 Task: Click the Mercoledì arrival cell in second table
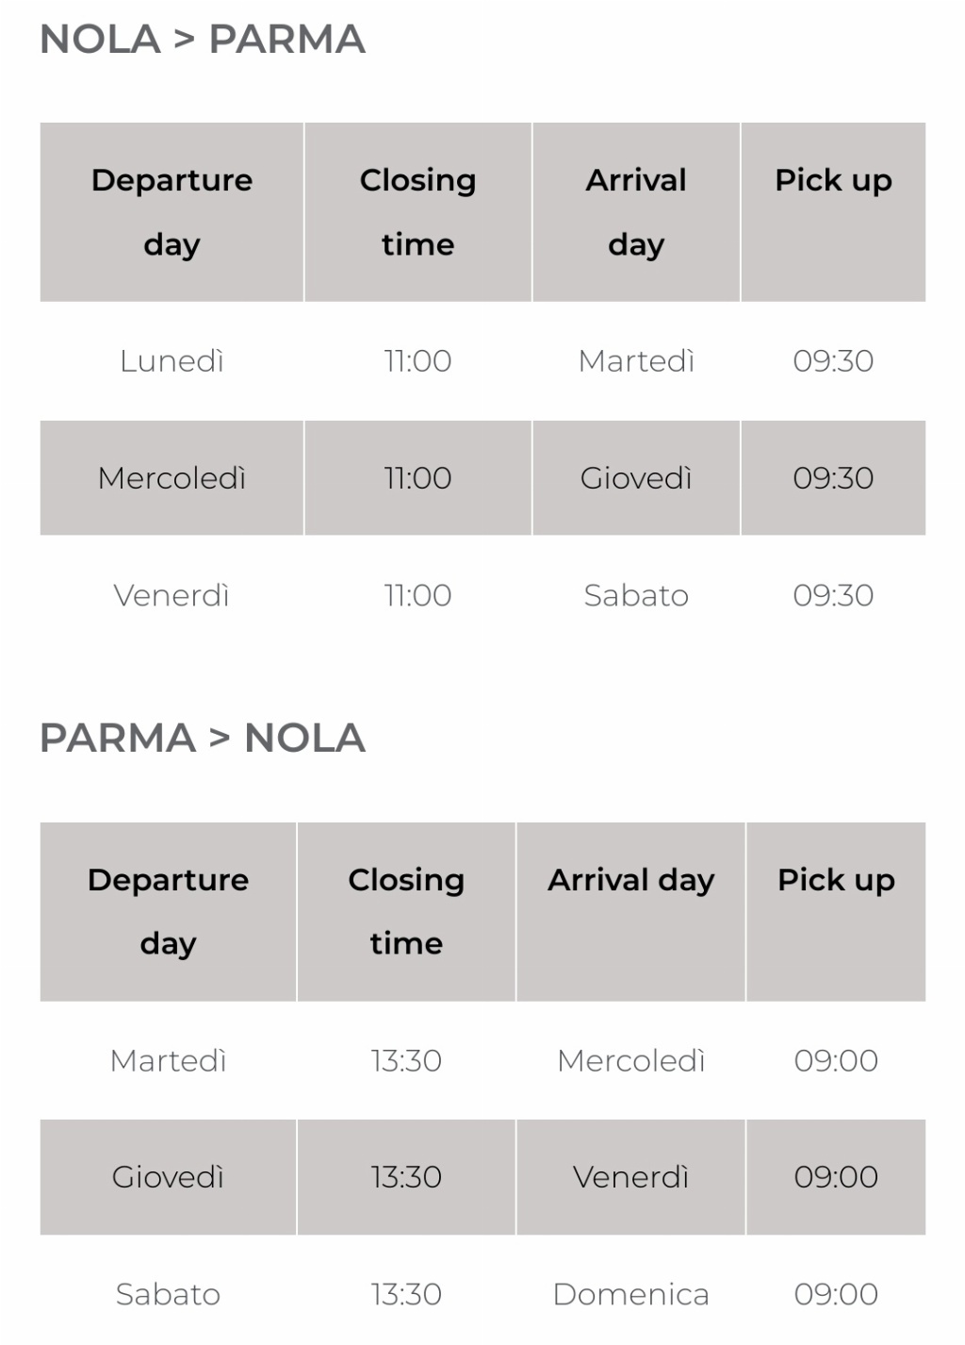(630, 1061)
